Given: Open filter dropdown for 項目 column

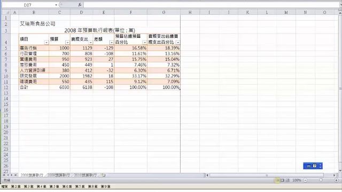Looking at the screenshot, I should point(46,43).
